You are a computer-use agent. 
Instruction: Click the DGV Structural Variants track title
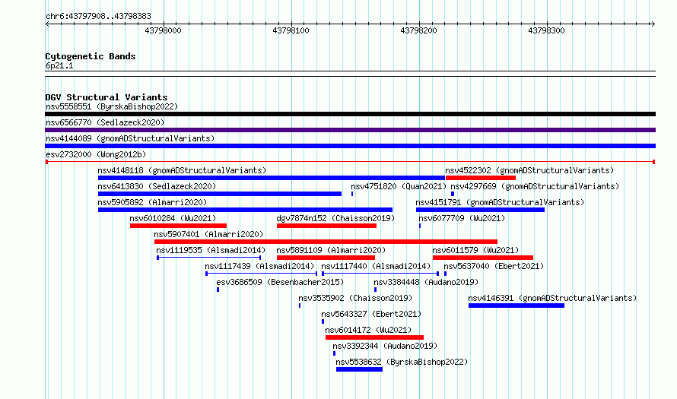point(106,97)
